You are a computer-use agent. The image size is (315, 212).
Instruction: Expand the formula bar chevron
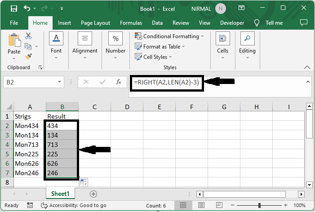[x=308, y=82]
